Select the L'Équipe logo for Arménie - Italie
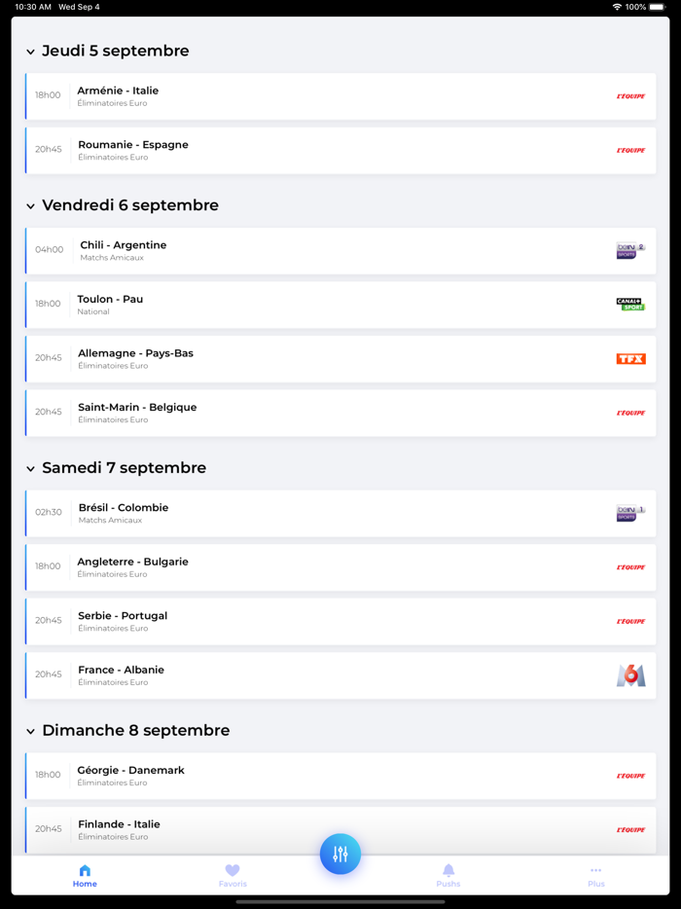 tap(629, 96)
